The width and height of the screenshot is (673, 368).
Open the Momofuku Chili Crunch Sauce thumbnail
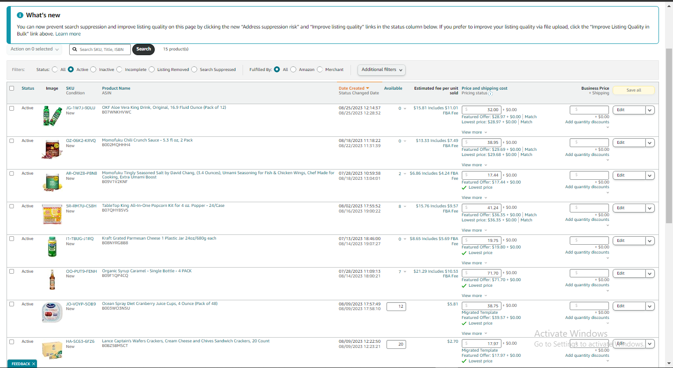(52, 149)
